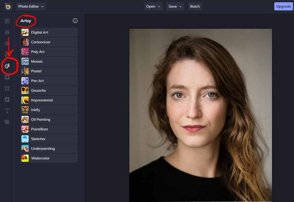The width and height of the screenshot is (294, 202).
Task: Select the Cartoonizer effect
Action: (49, 42)
